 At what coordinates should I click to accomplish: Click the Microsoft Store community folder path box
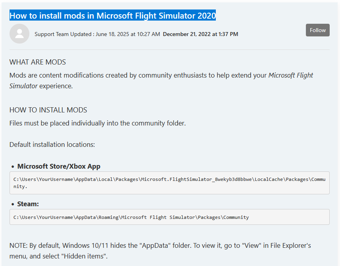point(169,183)
